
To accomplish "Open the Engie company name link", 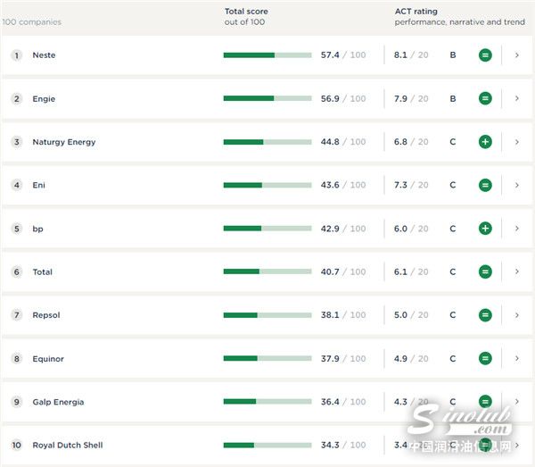I will click(44, 99).
